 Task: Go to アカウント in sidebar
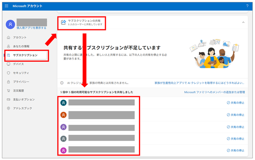pos(20,38)
